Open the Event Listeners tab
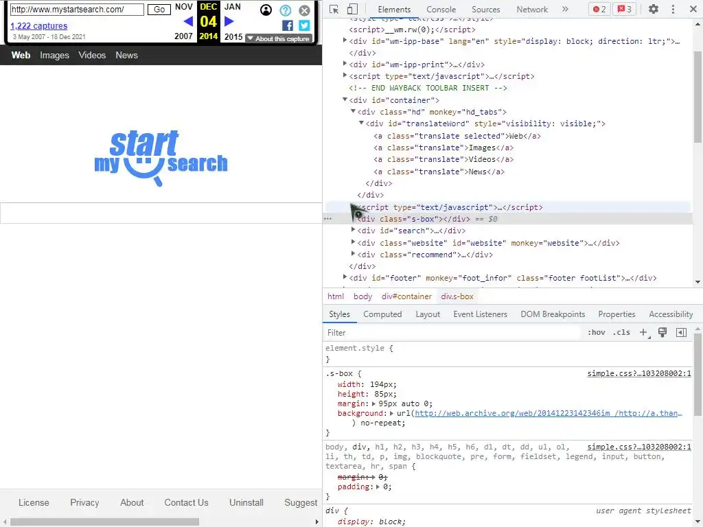 pos(480,314)
